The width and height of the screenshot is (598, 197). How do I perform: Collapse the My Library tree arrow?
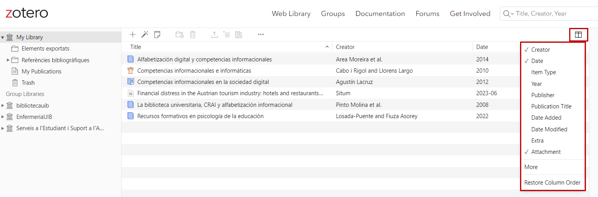point(3,37)
